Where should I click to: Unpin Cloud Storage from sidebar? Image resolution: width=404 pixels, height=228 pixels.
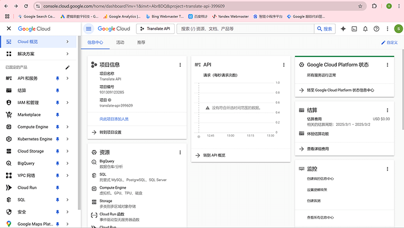pyautogui.click(x=58, y=151)
